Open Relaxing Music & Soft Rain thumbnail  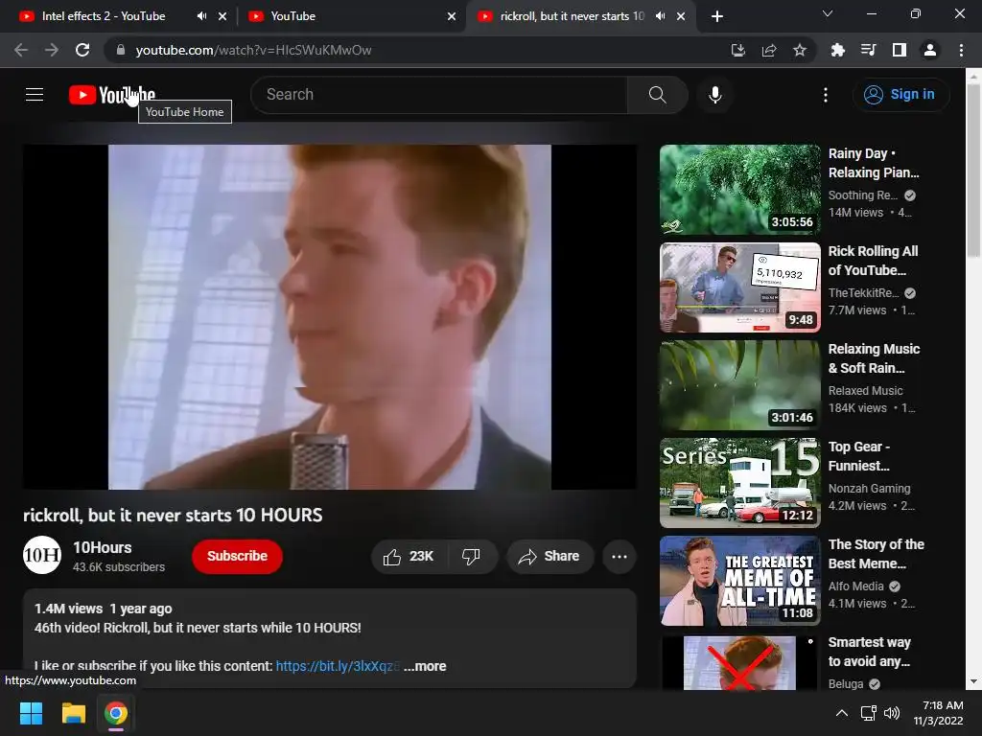[740, 385]
